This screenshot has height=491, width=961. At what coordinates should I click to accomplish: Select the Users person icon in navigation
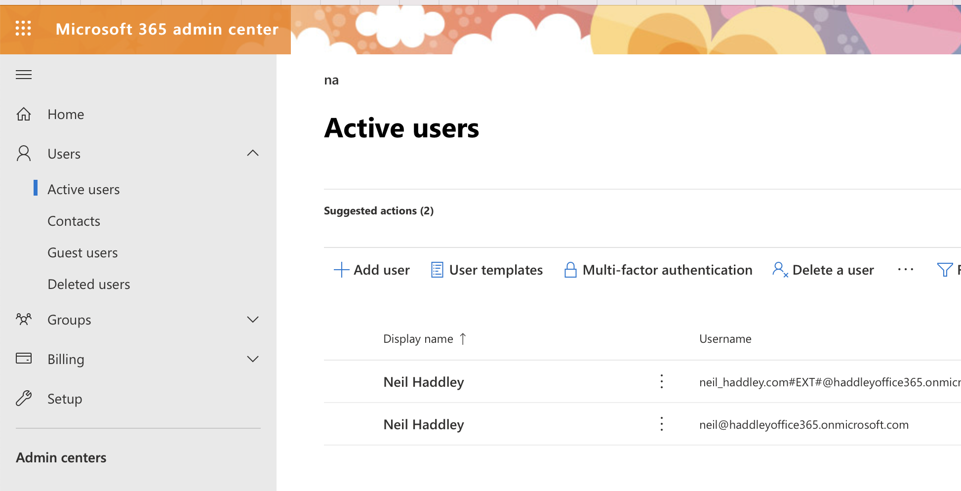(x=23, y=154)
